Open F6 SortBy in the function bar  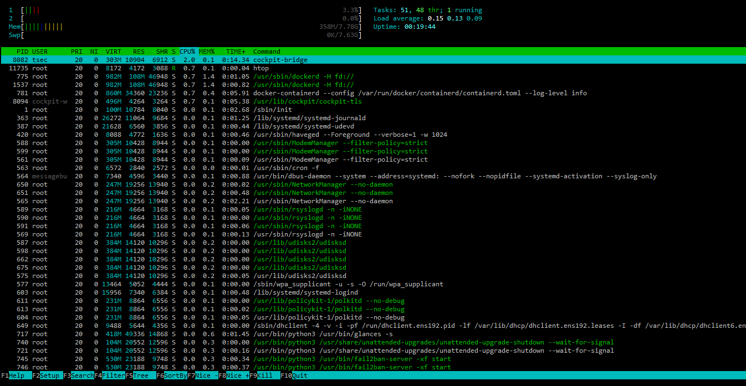coord(172,375)
